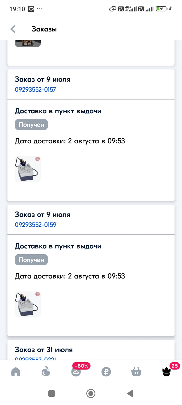
Task: Tap the Получен status badge in order 0159
Action: (x=31, y=260)
